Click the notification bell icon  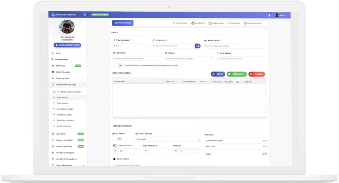[269, 15]
